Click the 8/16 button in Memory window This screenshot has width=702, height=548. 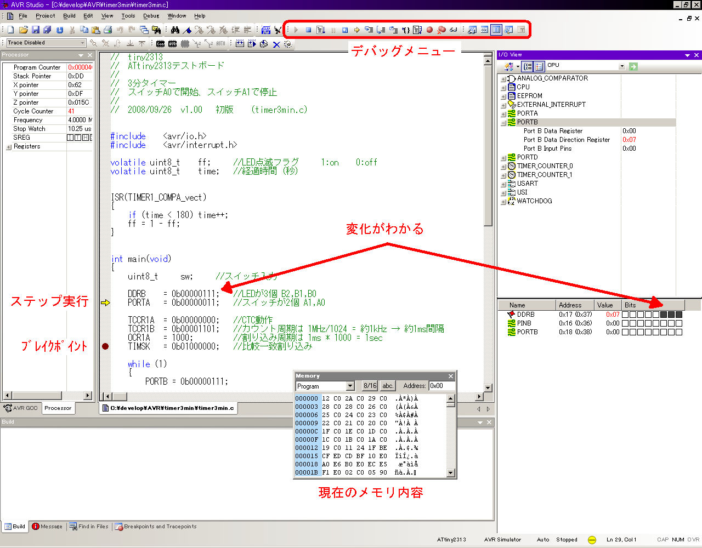pyautogui.click(x=370, y=386)
